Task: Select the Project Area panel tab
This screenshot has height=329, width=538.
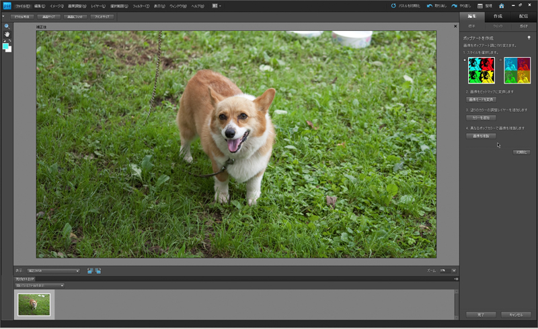Action: 25,279
